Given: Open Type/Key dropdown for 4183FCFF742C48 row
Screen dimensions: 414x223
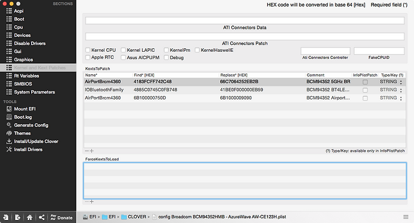Looking at the screenshot, I should (x=401, y=82).
